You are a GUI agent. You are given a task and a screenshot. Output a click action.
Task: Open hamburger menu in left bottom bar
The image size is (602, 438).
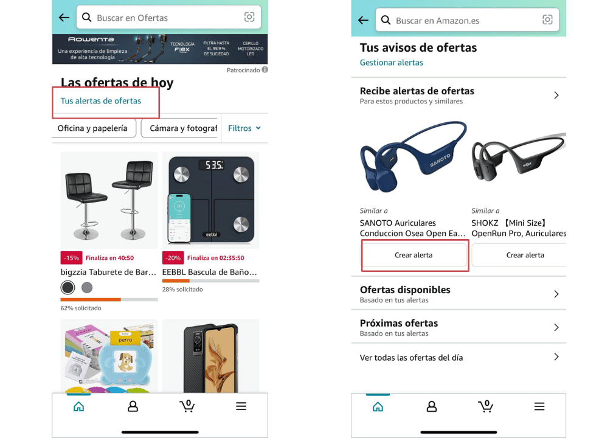coord(241,406)
